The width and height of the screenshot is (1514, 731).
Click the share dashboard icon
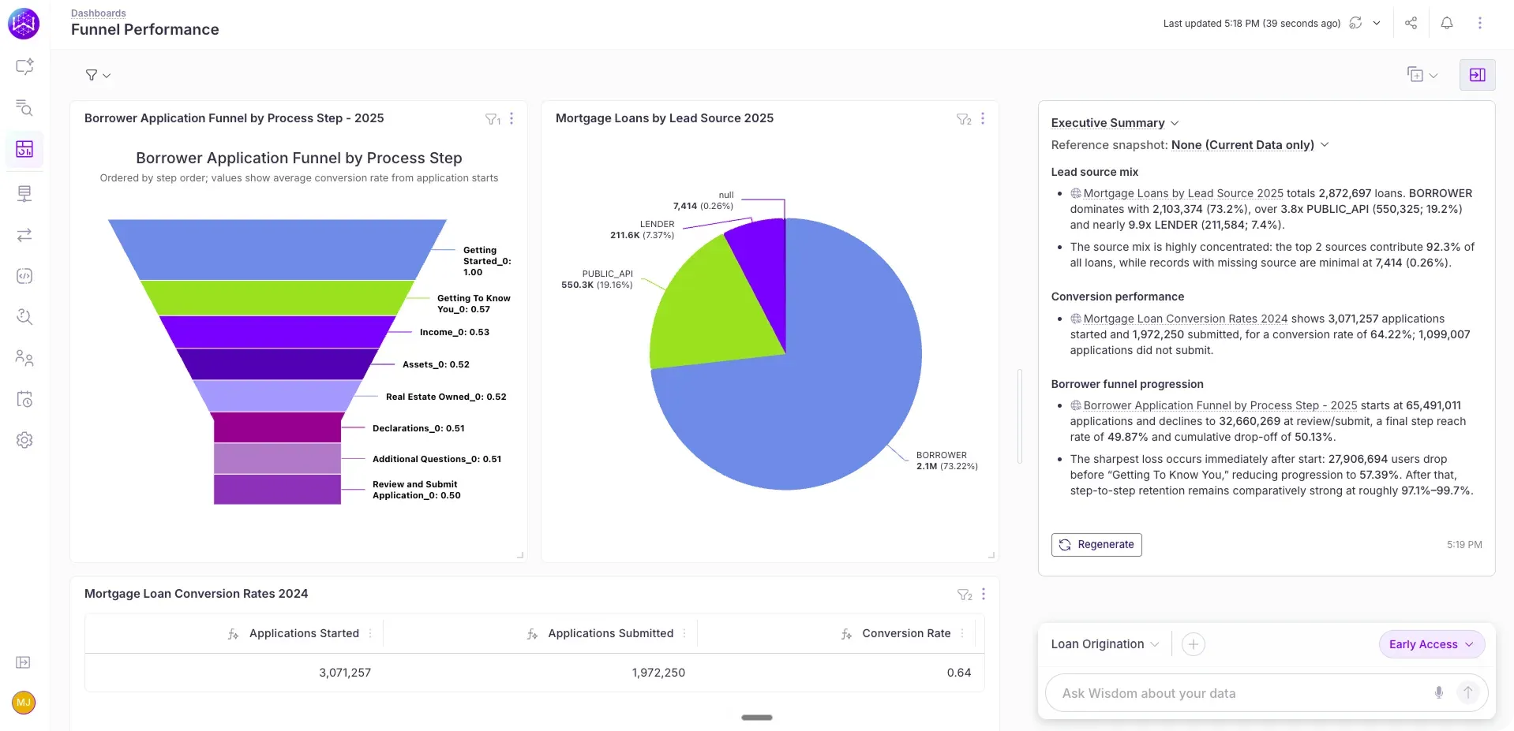point(1411,23)
